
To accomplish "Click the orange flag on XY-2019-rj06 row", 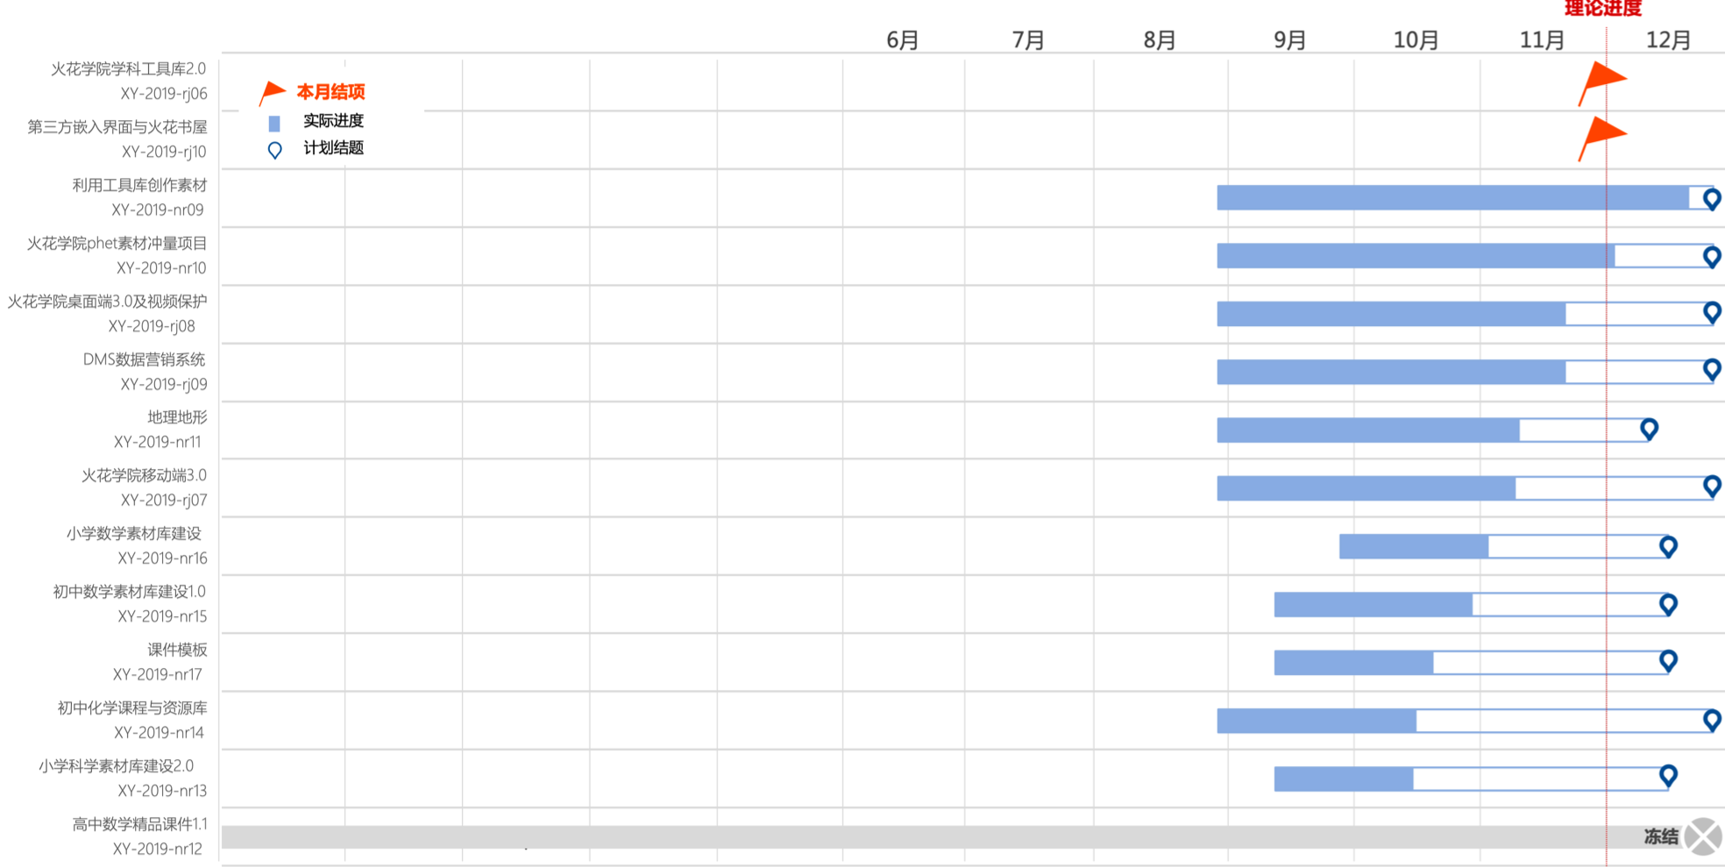I will (1603, 81).
